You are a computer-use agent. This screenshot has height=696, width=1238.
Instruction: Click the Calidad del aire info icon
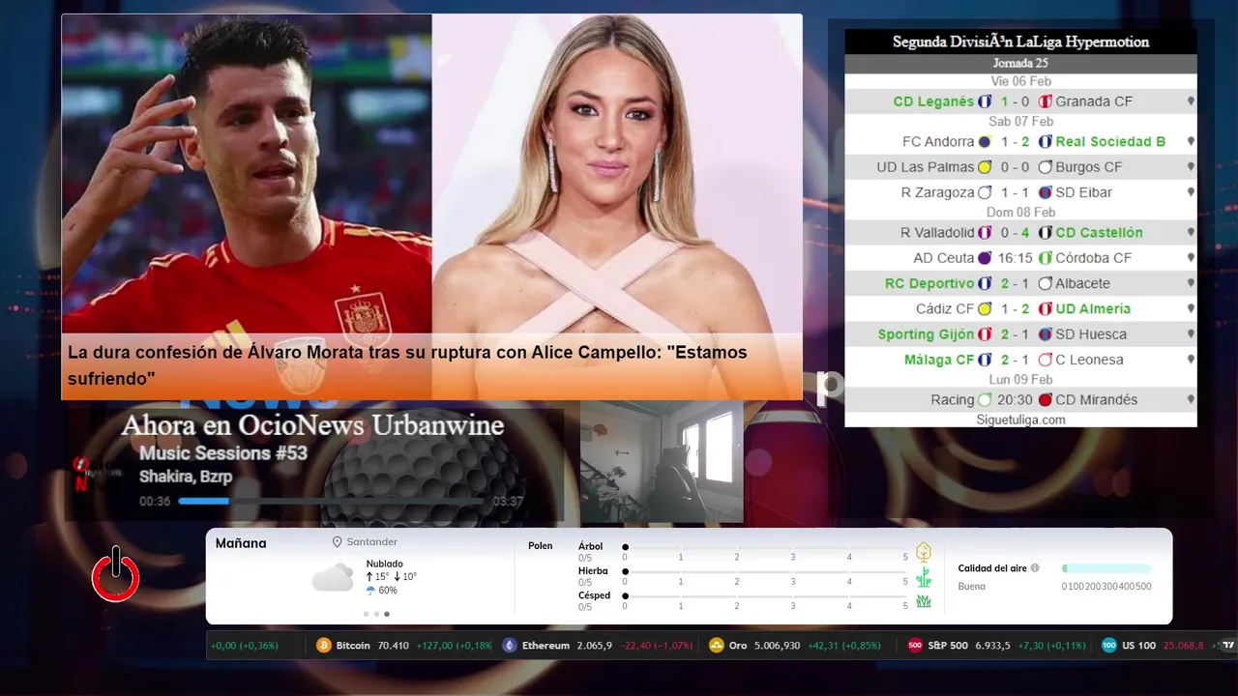(x=1035, y=568)
